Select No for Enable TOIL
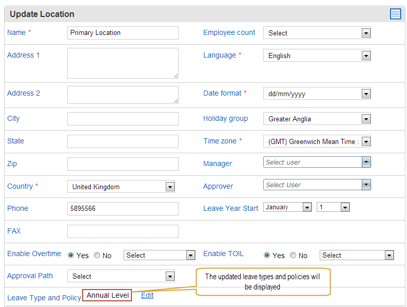 [293, 255]
